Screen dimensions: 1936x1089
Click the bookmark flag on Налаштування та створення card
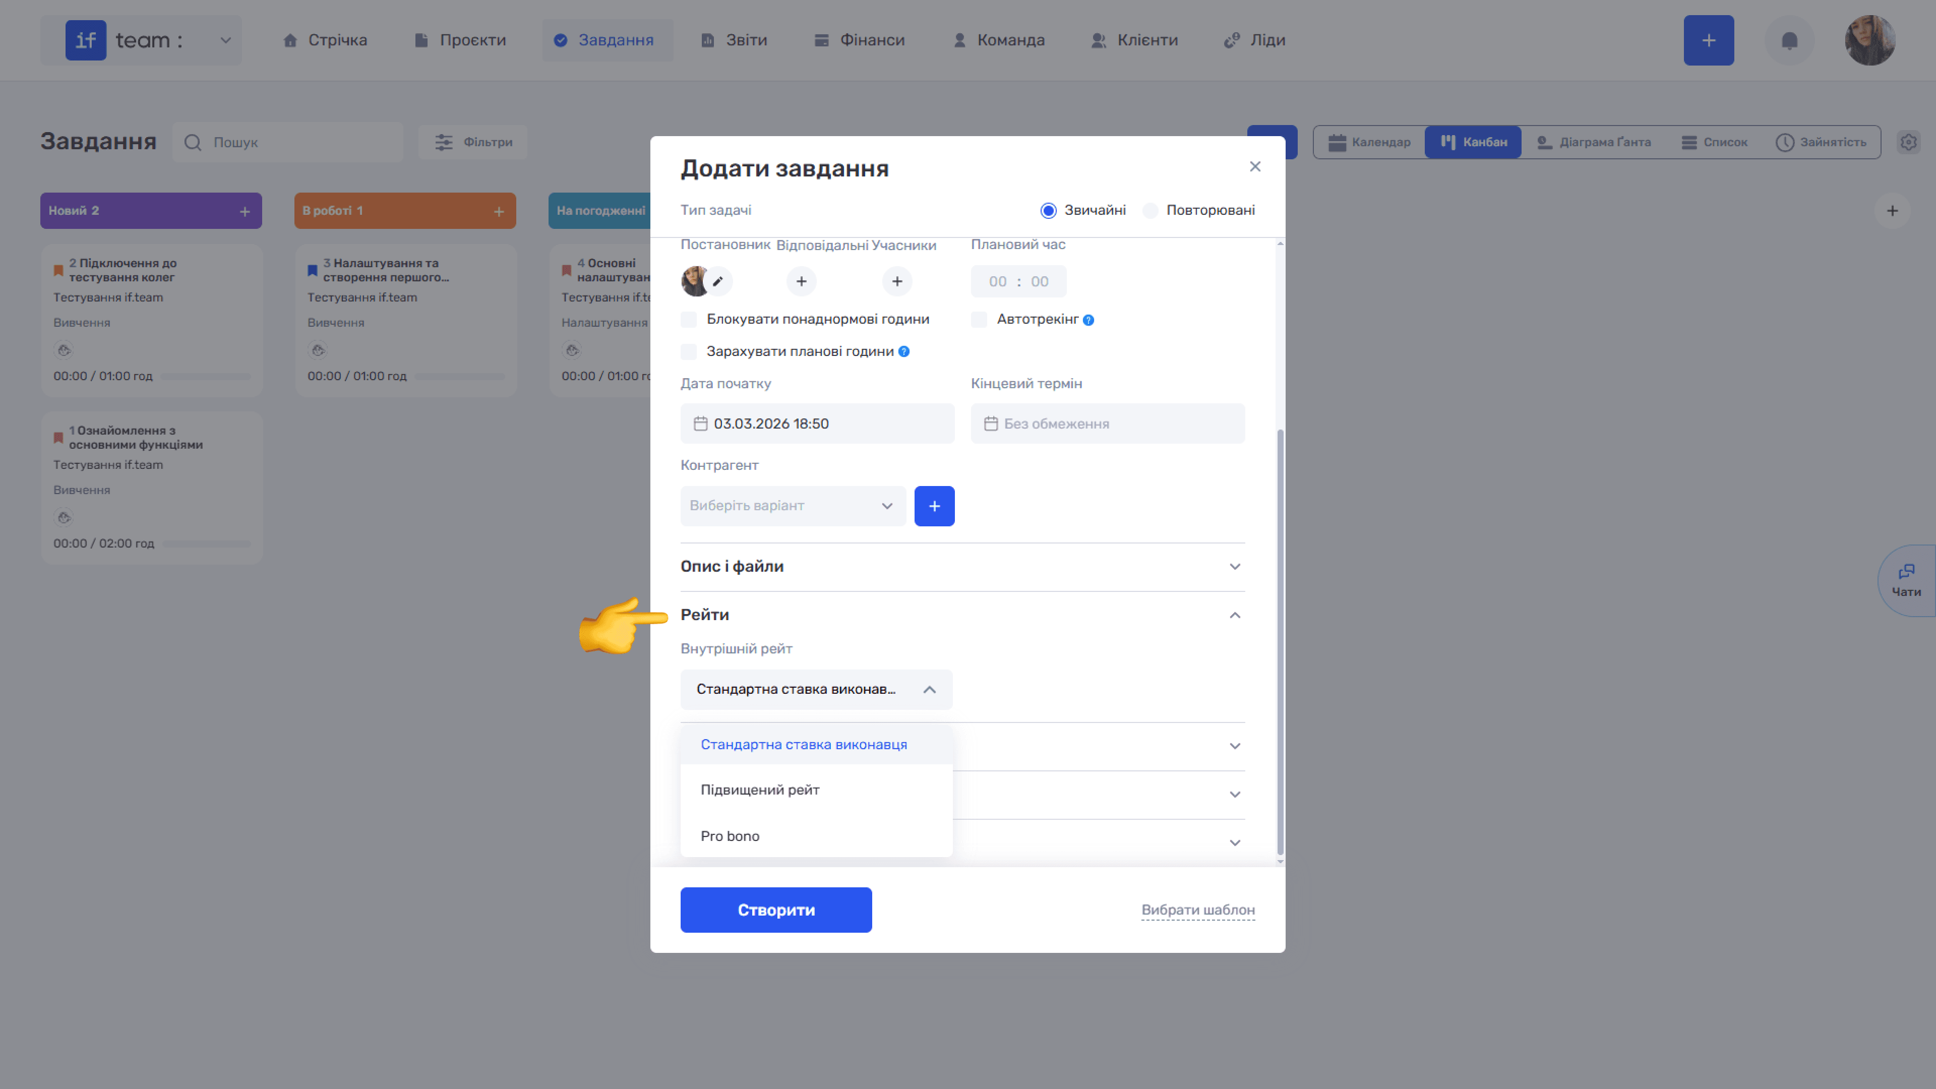coord(312,271)
